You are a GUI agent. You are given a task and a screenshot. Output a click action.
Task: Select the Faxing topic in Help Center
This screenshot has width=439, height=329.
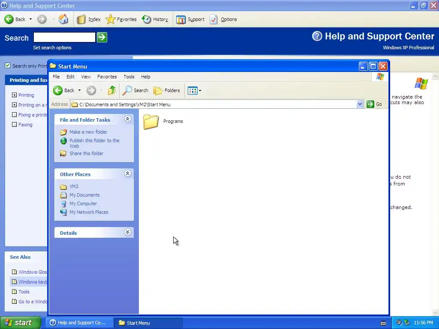(25, 125)
